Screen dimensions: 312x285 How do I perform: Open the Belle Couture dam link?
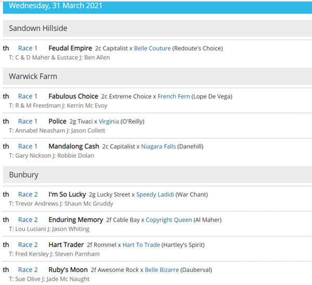pos(152,48)
